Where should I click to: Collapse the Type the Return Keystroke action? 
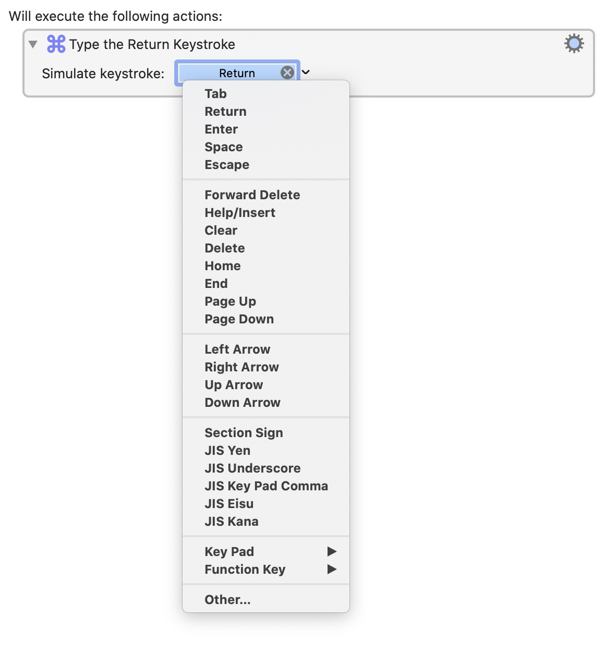pyautogui.click(x=33, y=44)
